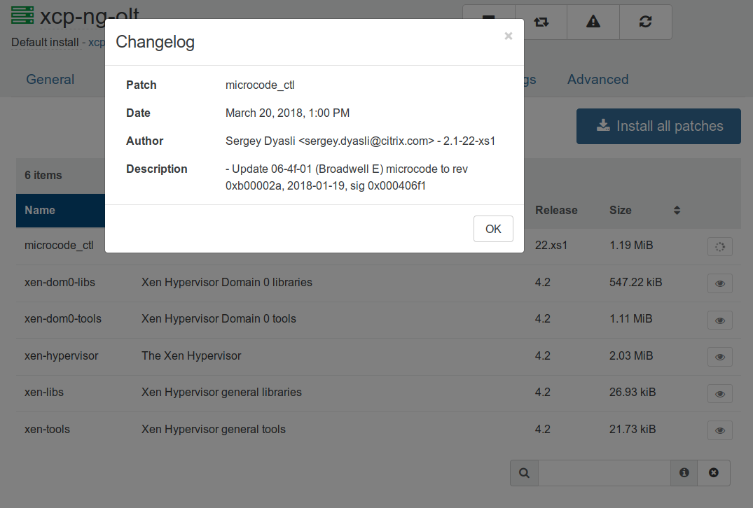The height and width of the screenshot is (508, 753).
Task: Click 'The Xen Hypervisor' description
Action: click(191, 355)
